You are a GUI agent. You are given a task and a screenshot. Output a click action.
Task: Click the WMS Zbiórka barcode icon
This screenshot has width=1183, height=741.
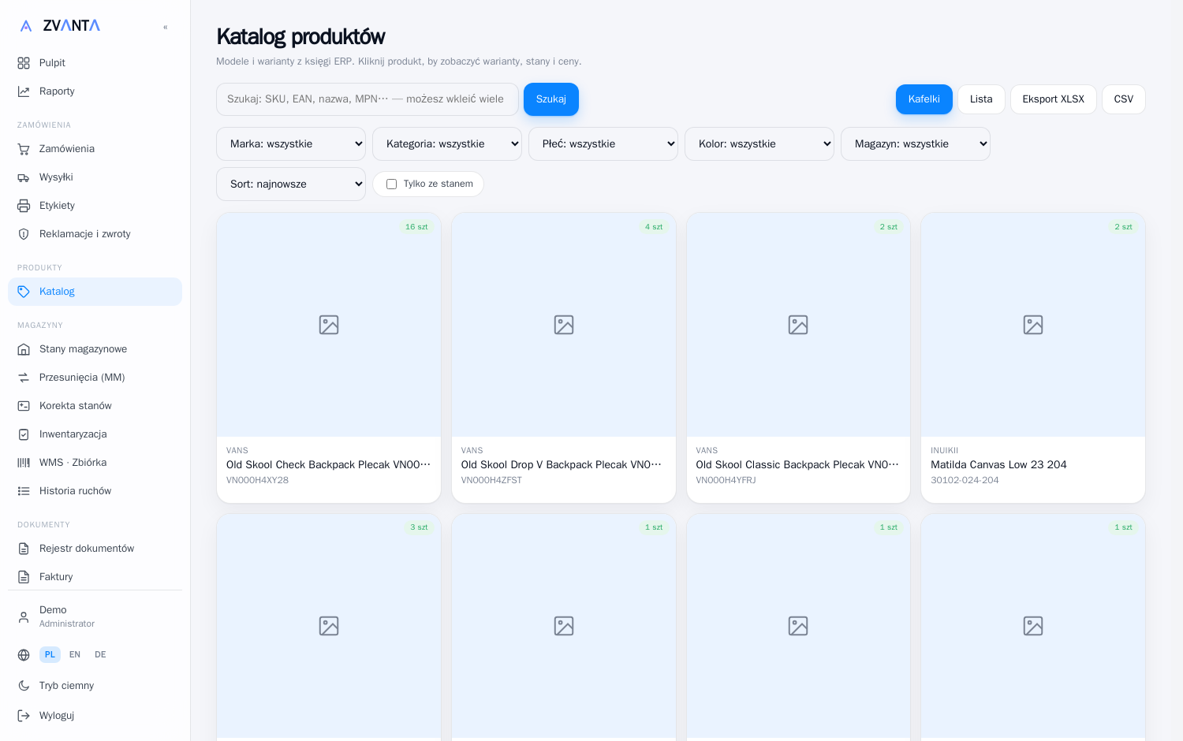pos(24,463)
